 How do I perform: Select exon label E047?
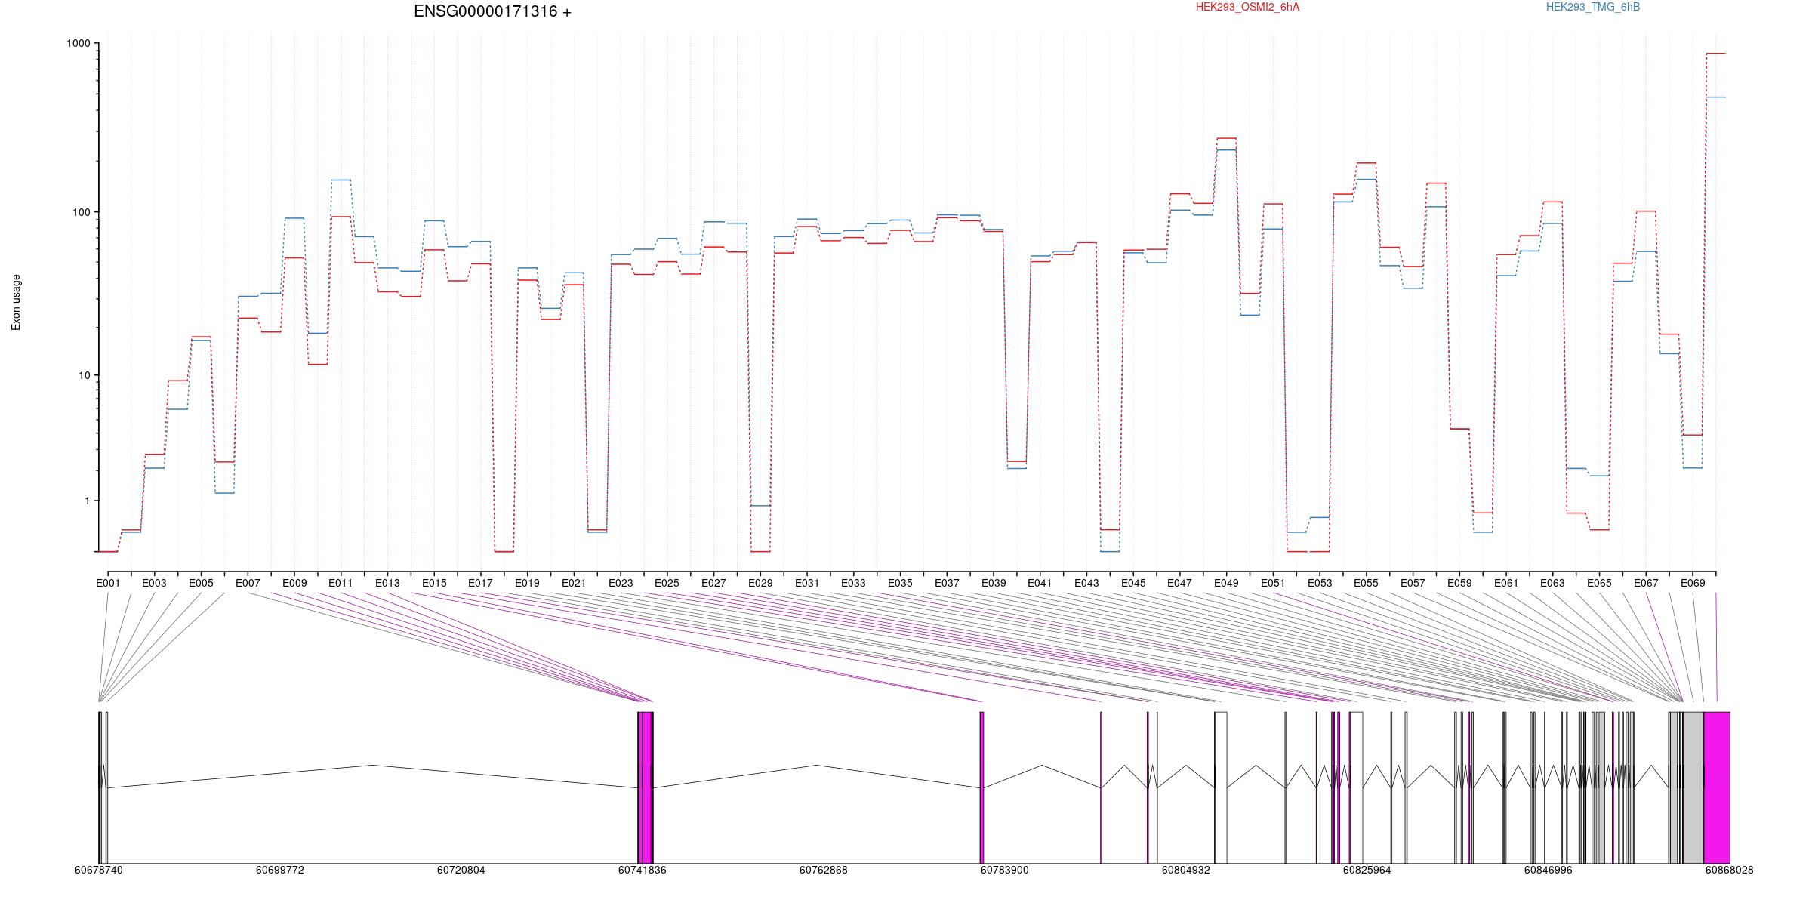coord(1179,583)
